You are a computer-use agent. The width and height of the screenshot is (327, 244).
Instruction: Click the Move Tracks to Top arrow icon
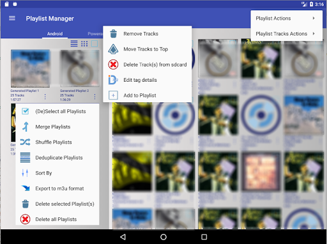pyautogui.click(x=113, y=49)
